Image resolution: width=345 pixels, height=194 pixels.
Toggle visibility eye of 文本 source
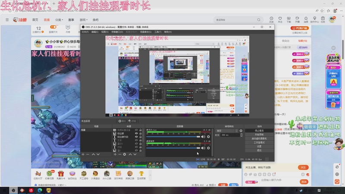tap(136, 140)
